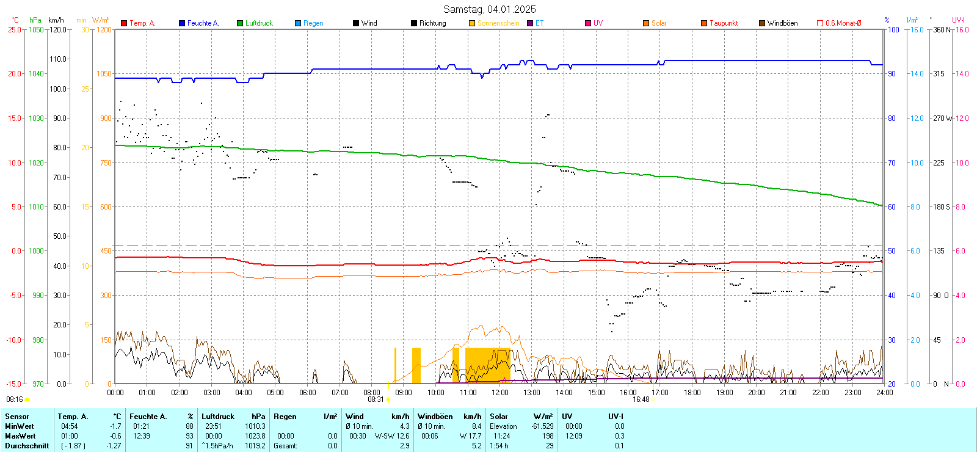Click the 12:00 label on the time axis
977x452 pixels.
pos(499,393)
